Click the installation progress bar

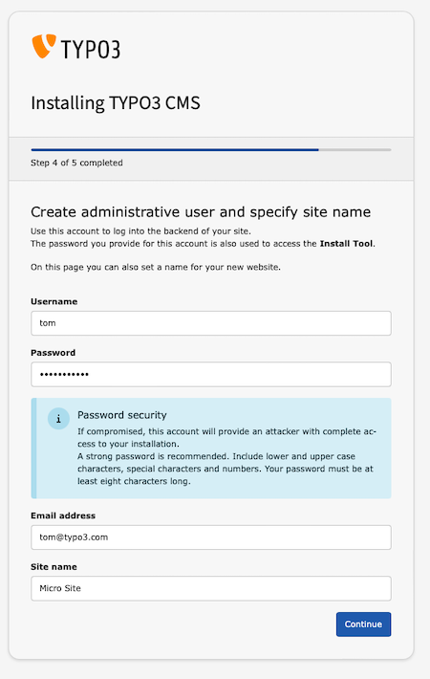click(211, 150)
